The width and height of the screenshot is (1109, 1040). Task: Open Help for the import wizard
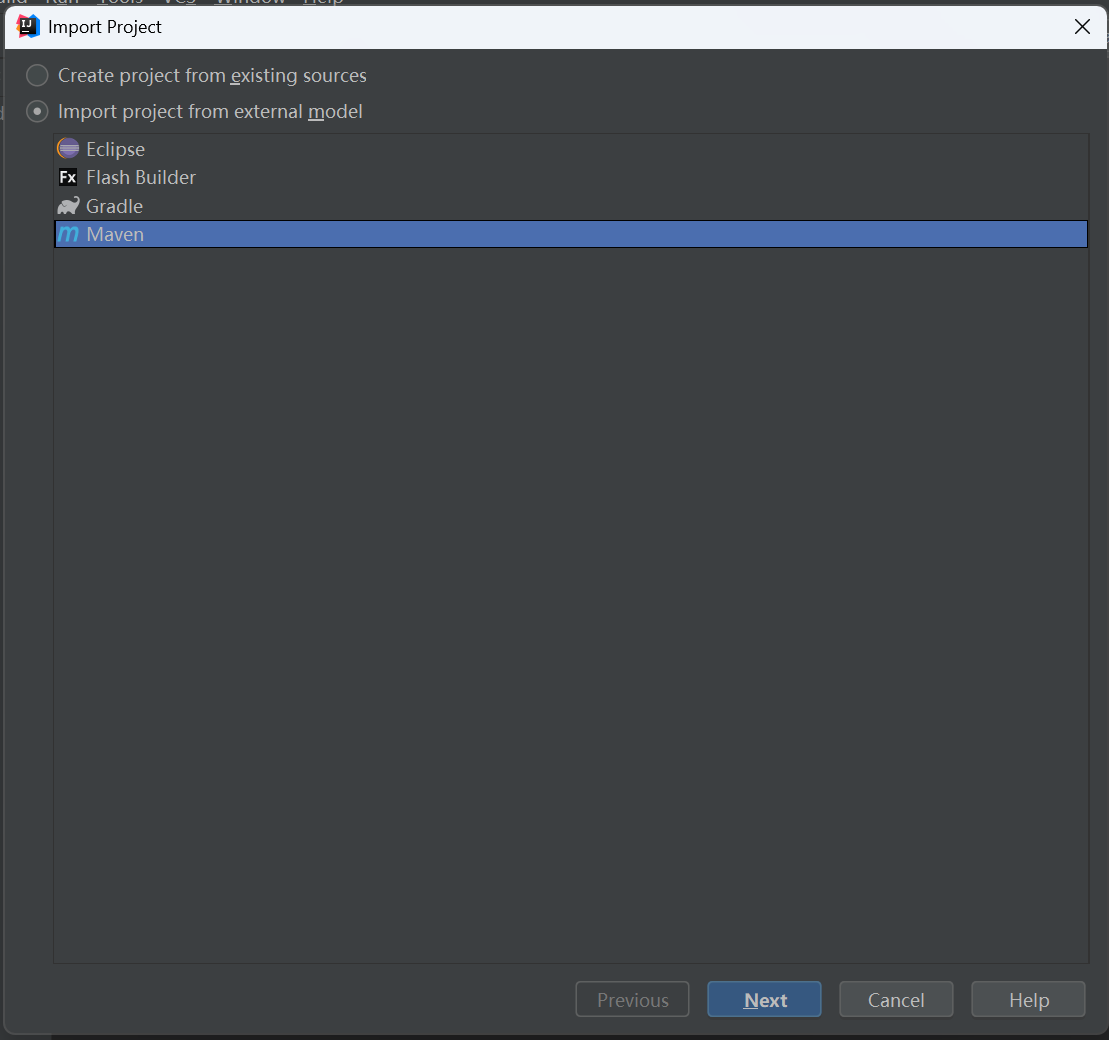point(1028,1000)
